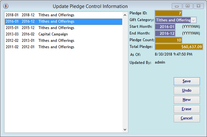
Task: Create a New pledge control record
Action: click(x=187, y=100)
